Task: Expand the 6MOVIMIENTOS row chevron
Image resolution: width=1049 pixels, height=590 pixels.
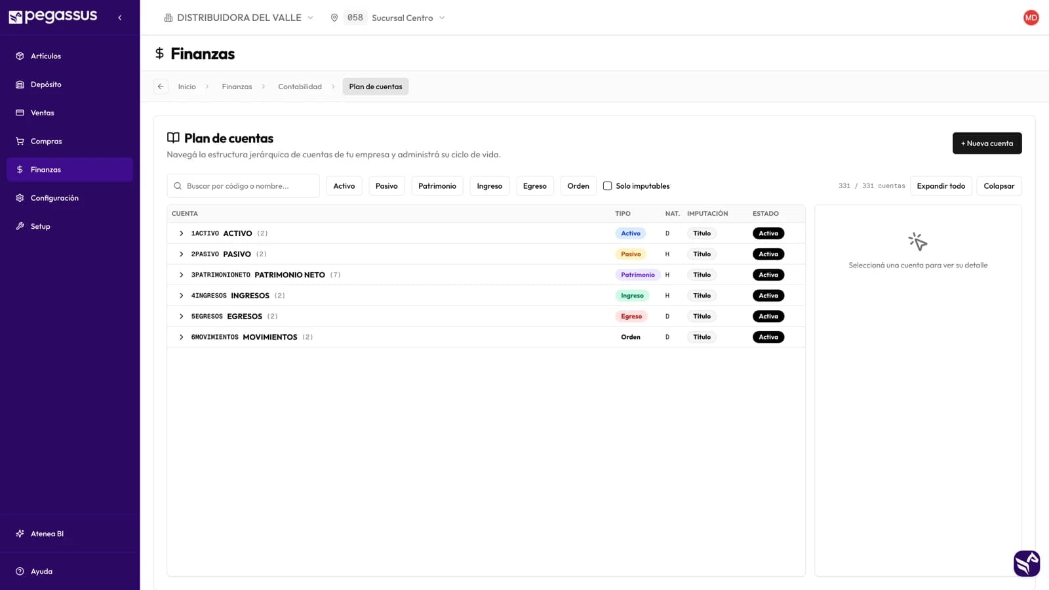Action: tap(182, 337)
